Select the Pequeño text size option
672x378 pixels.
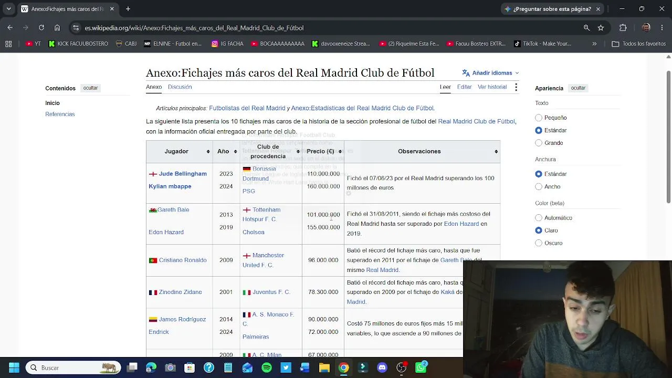[x=539, y=118]
